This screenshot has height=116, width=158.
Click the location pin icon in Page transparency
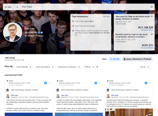click(73, 31)
